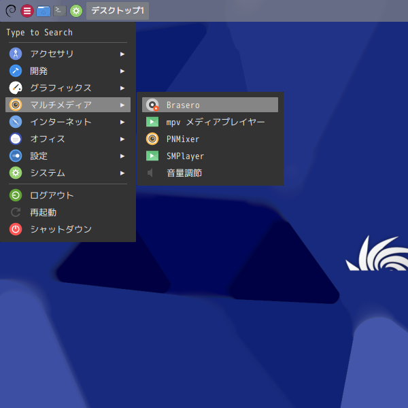Choose 再起動 to reboot

(68, 212)
